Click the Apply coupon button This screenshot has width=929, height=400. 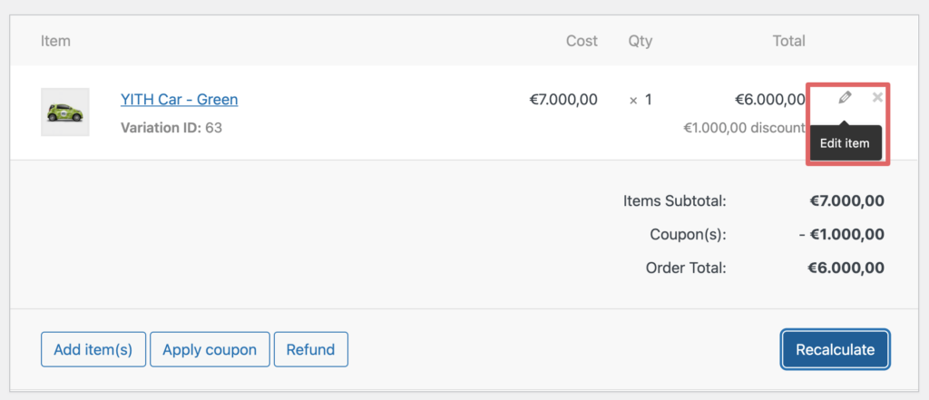[210, 349]
